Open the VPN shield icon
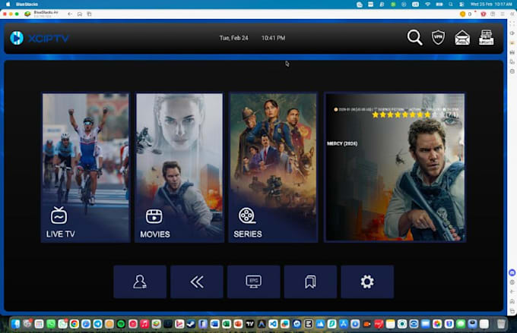 pos(438,37)
